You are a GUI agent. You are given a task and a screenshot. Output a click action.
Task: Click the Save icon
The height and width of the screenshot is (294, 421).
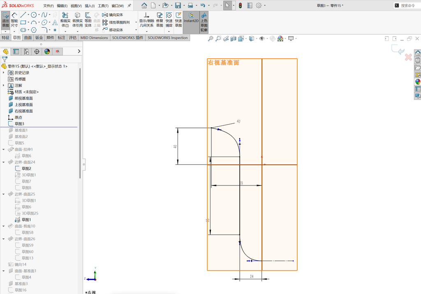pos(178,5)
